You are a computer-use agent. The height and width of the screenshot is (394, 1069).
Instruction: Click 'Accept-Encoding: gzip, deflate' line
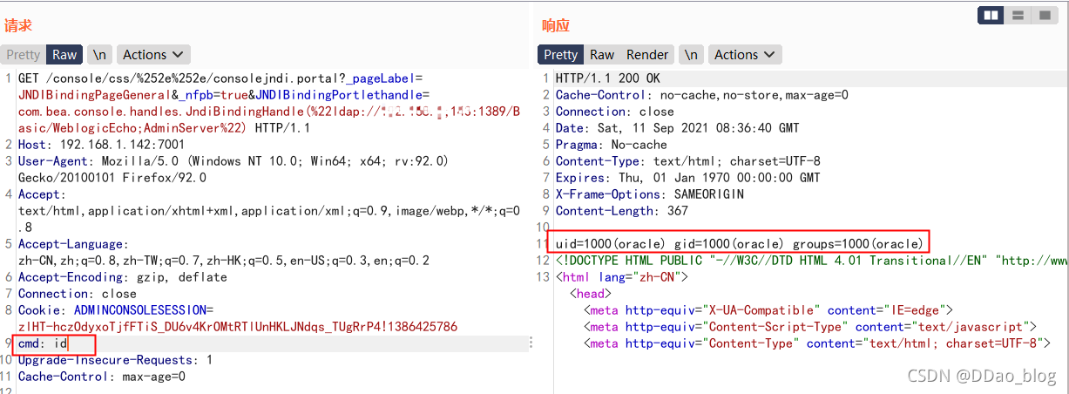[123, 277]
